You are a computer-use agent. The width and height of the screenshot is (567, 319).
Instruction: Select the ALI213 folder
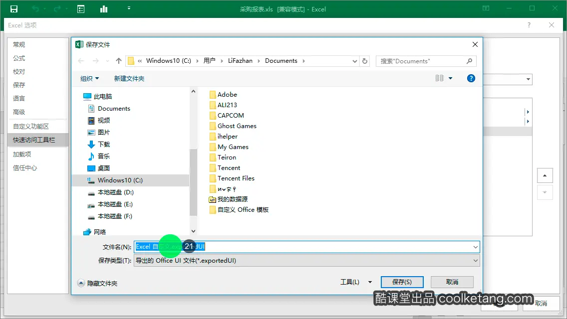tap(223, 105)
